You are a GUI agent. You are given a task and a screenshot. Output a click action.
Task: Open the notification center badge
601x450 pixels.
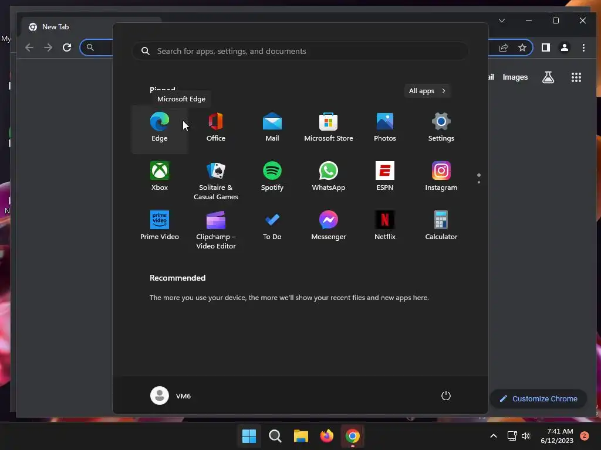tap(585, 436)
